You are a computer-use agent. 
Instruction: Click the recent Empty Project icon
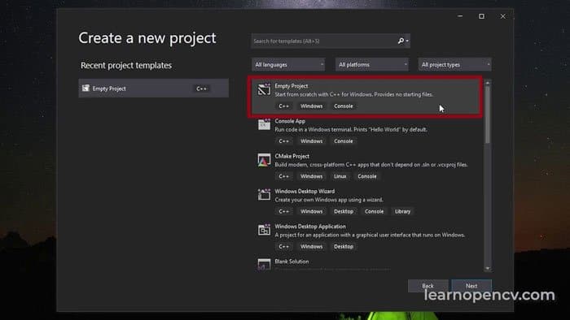click(85, 88)
